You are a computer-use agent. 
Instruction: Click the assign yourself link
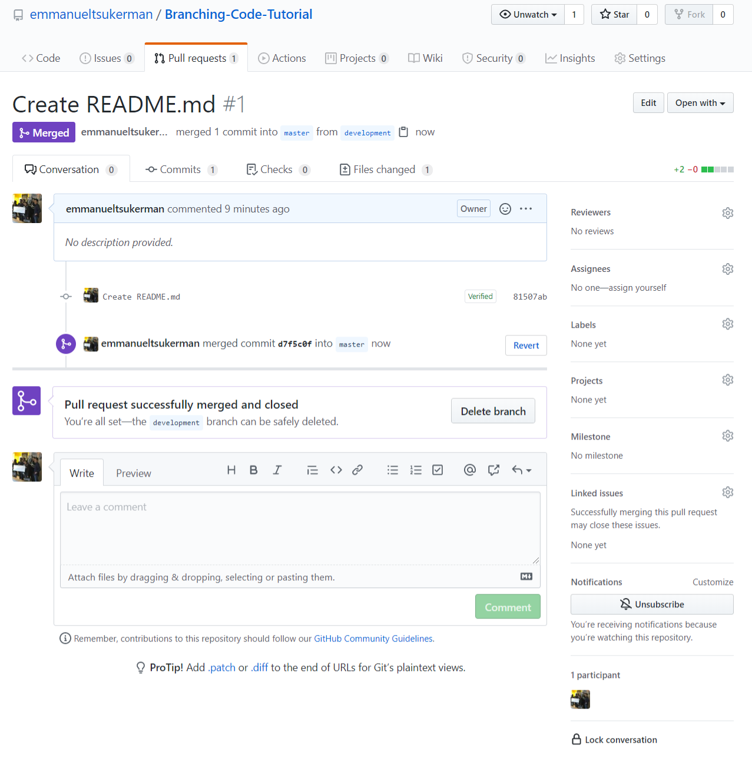point(637,288)
